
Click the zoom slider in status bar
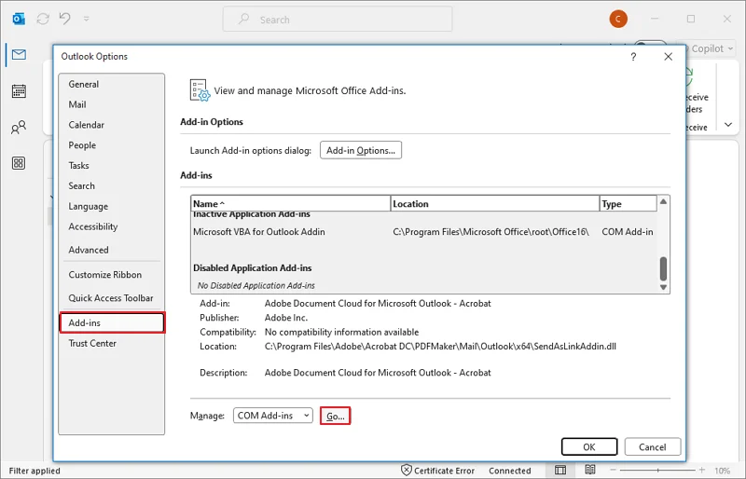click(657, 471)
